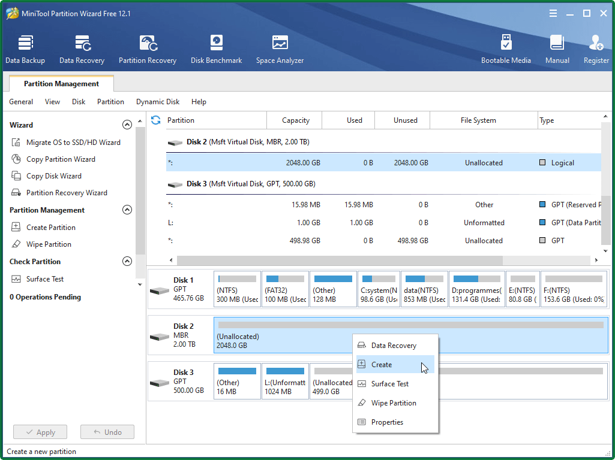
Task: Collapse the Partition Management section
Action: click(127, 210)
